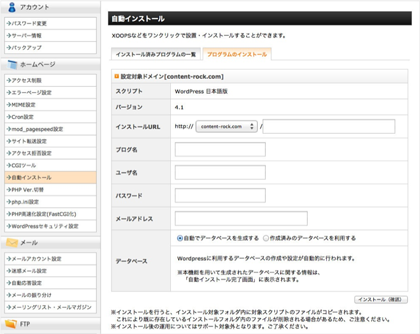Click the インストールURL row label
The height and width of the screenshot is (334, 420).
click(138, 127)
